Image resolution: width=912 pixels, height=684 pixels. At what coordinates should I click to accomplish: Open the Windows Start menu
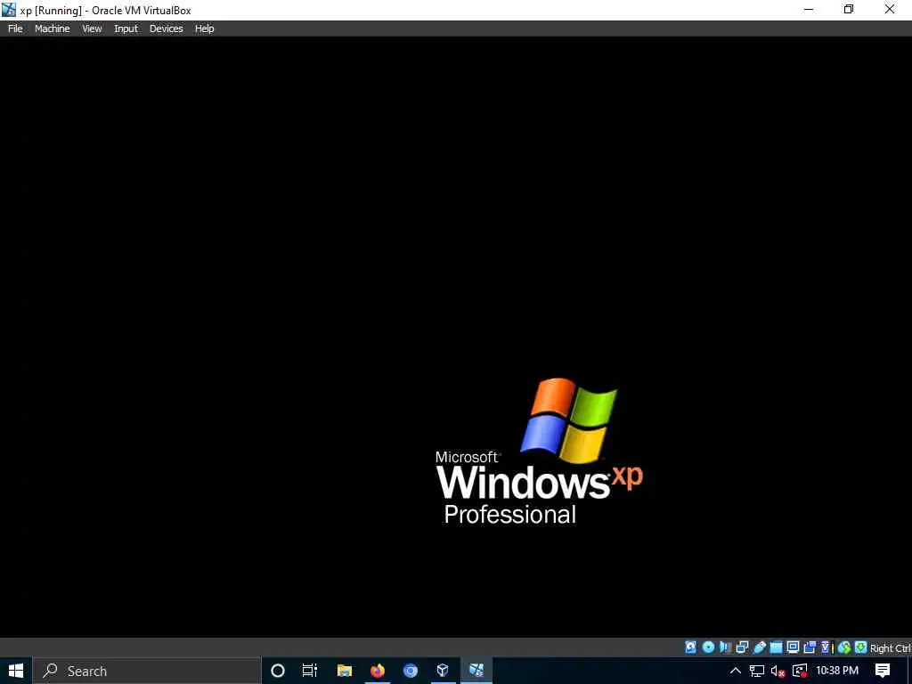click(x=16, y=671)
